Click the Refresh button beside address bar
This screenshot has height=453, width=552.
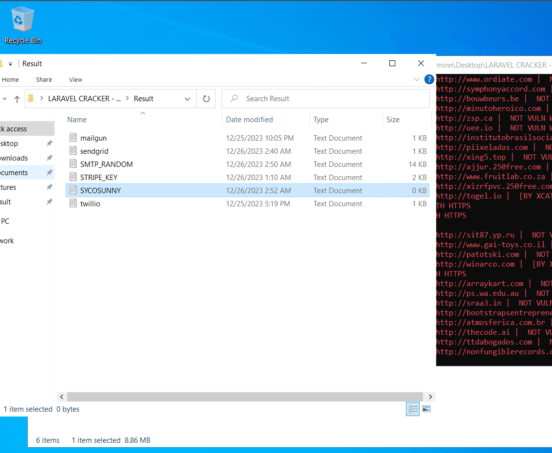[x=206, y=99]
